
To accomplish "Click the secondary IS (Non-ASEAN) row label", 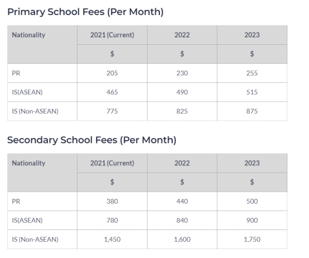I will (x=35, y=239).
